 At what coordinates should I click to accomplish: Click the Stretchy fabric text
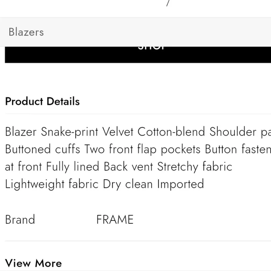(195, 167)
